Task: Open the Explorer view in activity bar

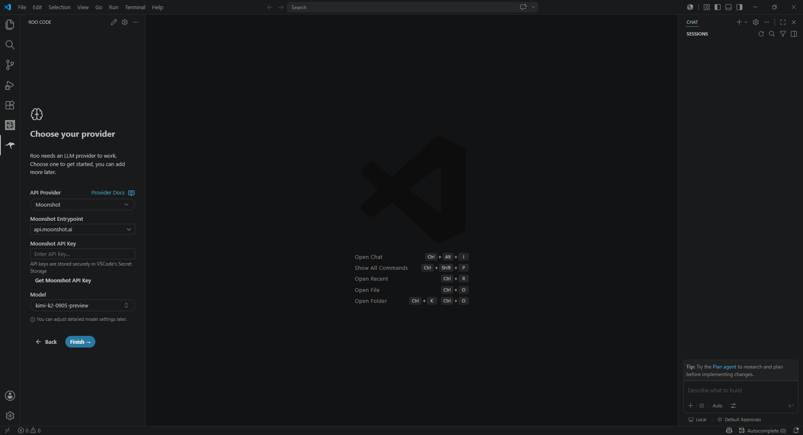Action: [10, 25]
